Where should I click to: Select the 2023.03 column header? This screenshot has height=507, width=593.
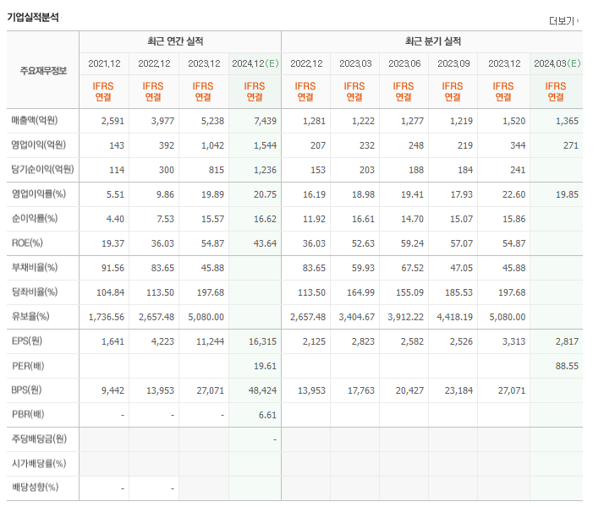click(x=355, y=63)
